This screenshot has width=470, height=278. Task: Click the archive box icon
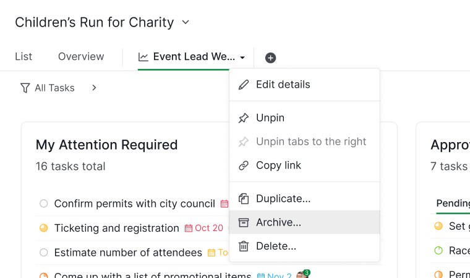click(244, 222)
